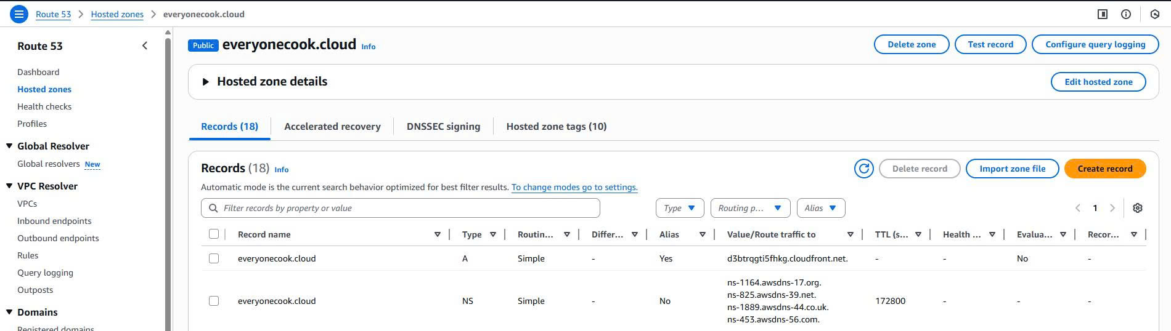The image size is (1171, 331).
Task: Sort by Record ID column arrow
Action: (x=1134, y=234)
